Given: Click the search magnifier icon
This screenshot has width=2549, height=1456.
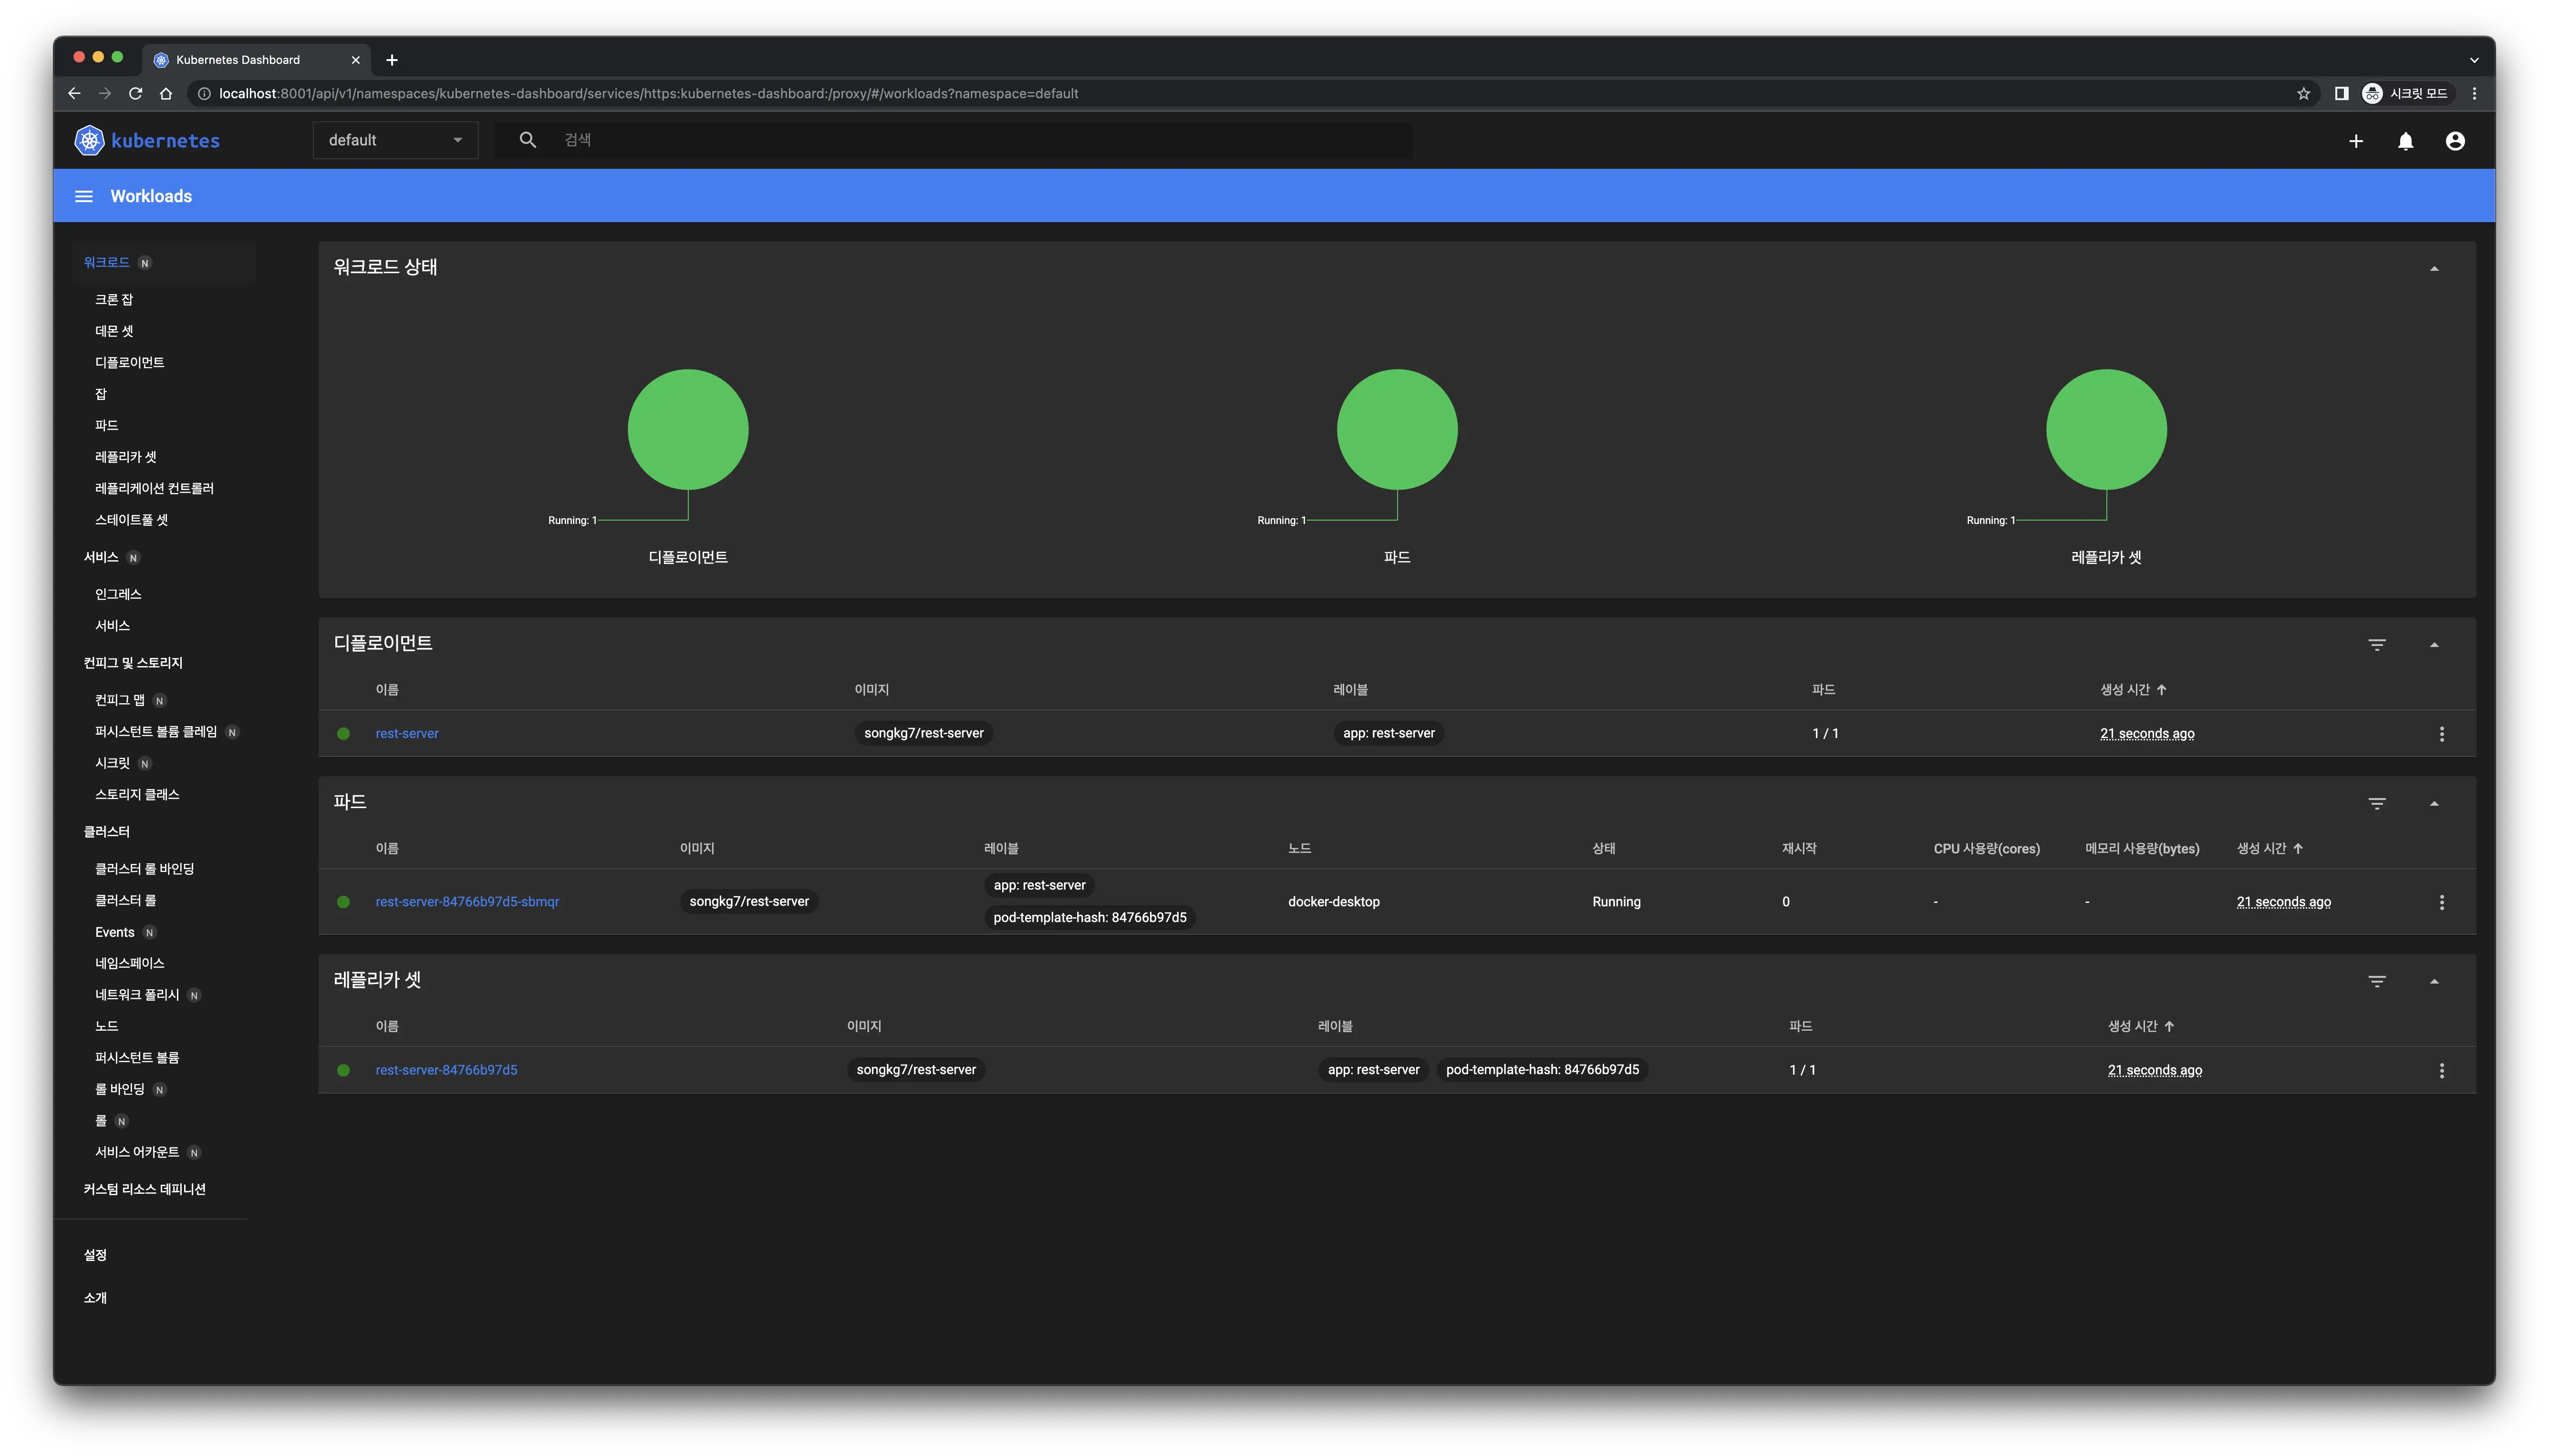Looking at the screenshot, I should coord(527,140).
